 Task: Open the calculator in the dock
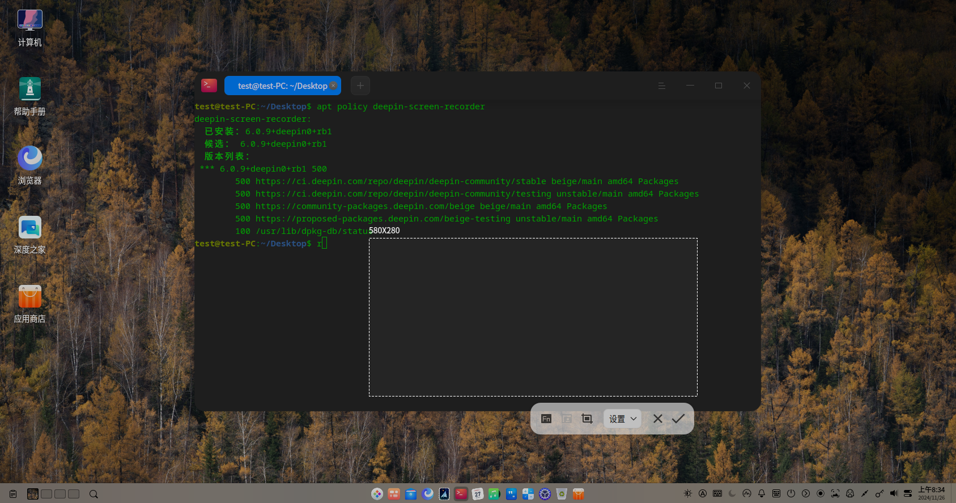[x=528, y=494]
